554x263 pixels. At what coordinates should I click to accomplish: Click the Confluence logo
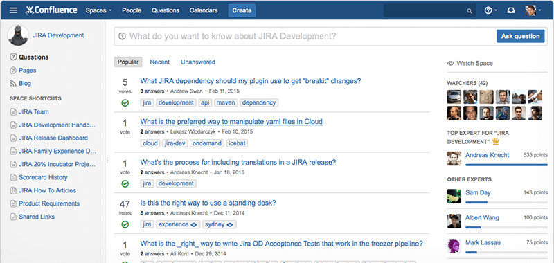point(51,10)
